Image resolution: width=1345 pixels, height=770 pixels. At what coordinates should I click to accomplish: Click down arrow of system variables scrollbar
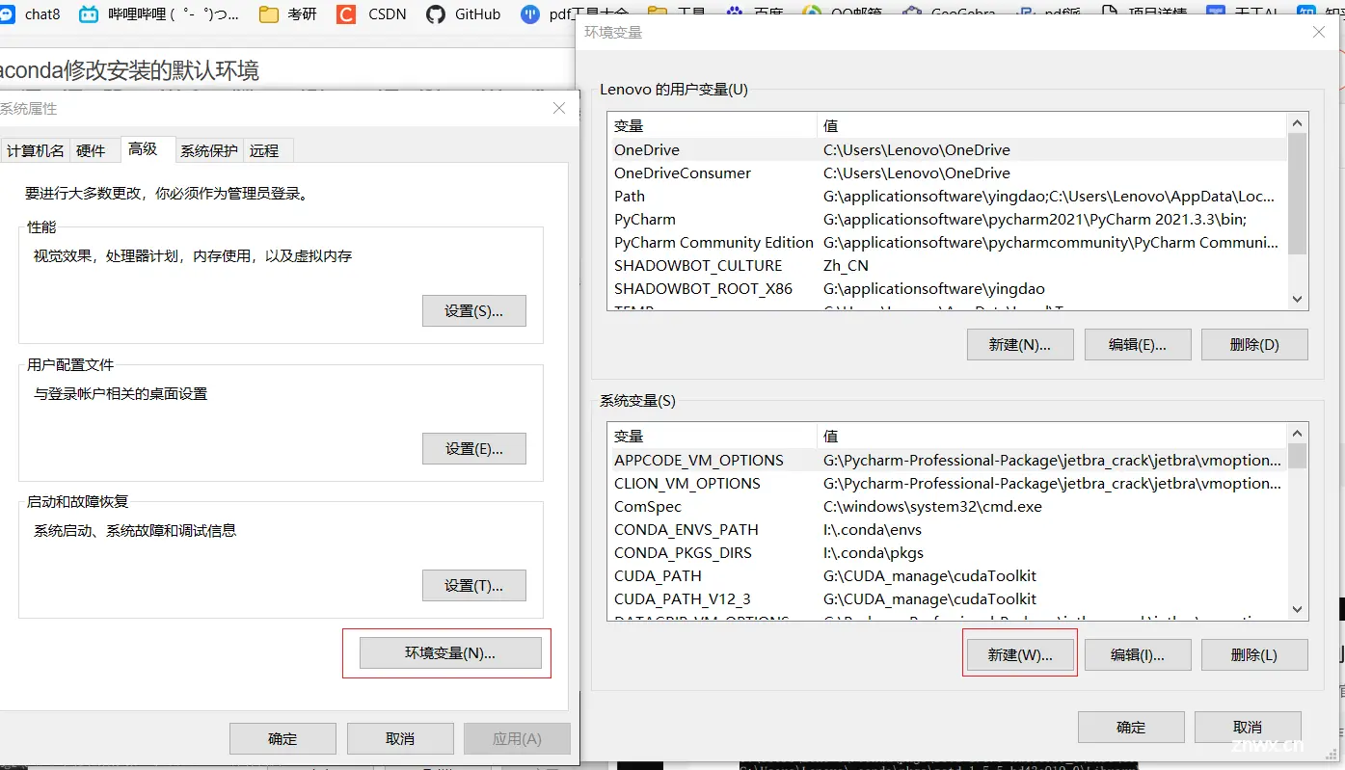(x=1297, y=609)
